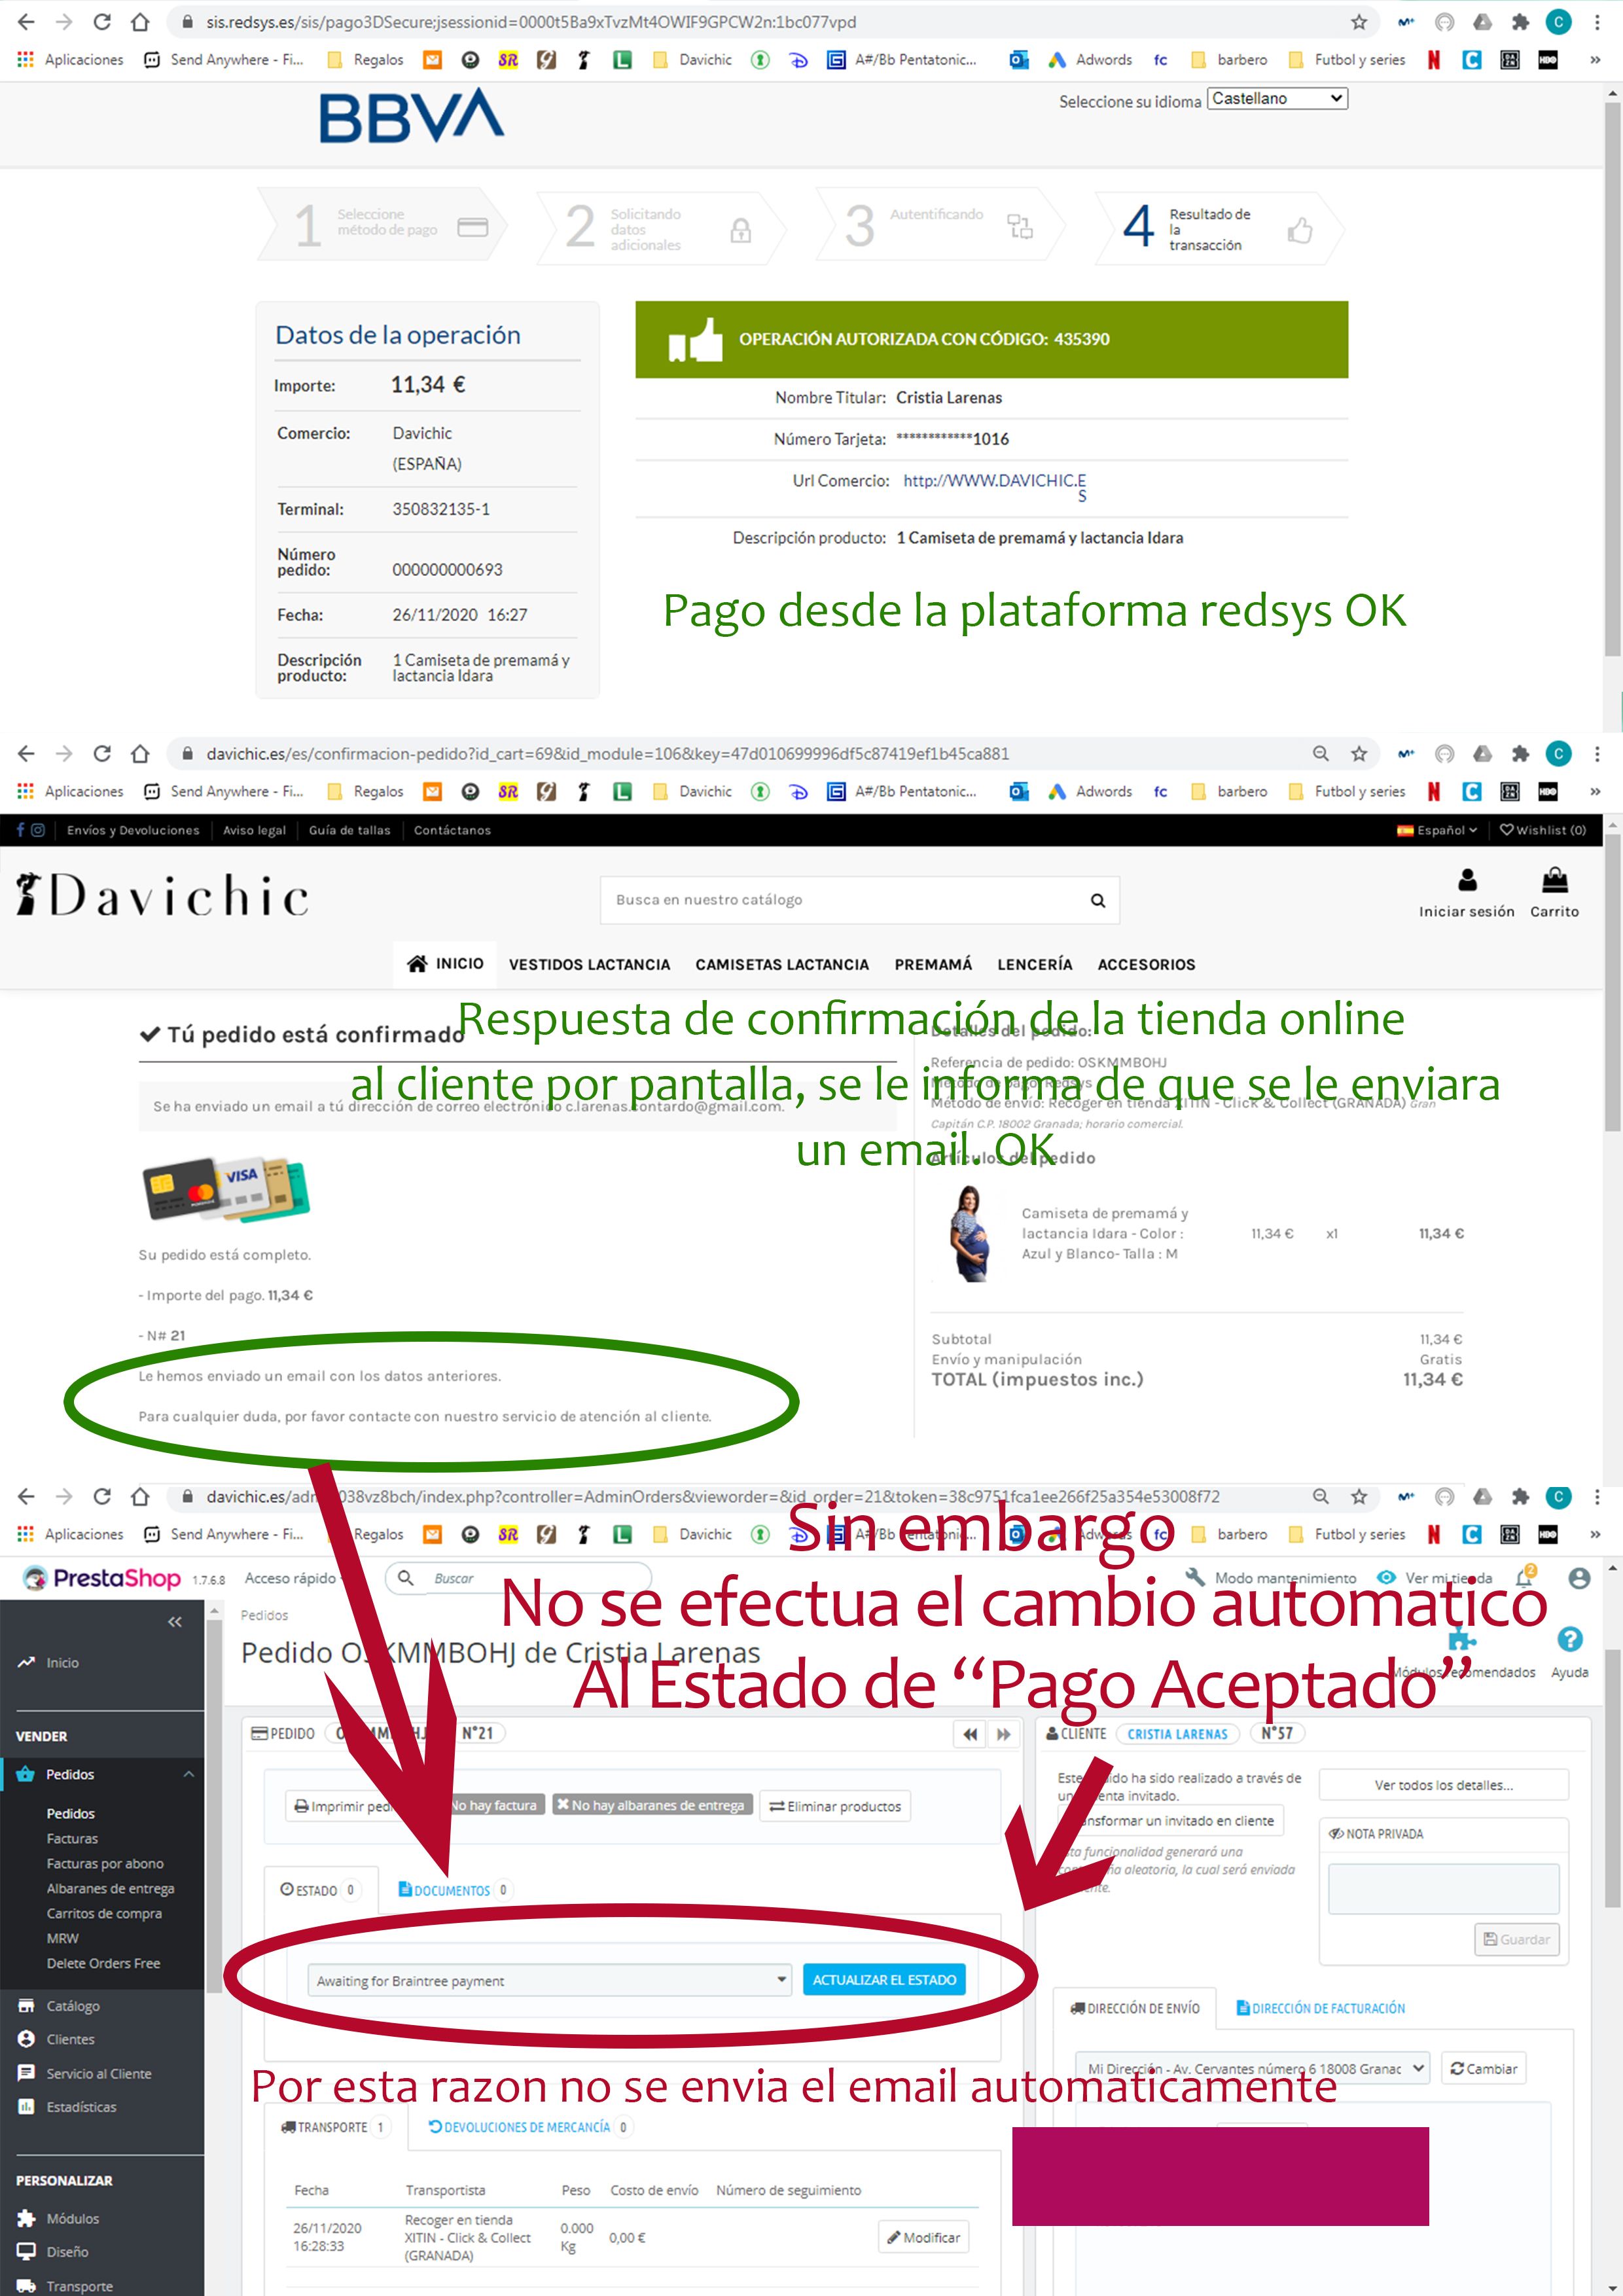Click the Davichic store logo
The height and width of the screenshot is (2296, 1623).
coord(162,895)
